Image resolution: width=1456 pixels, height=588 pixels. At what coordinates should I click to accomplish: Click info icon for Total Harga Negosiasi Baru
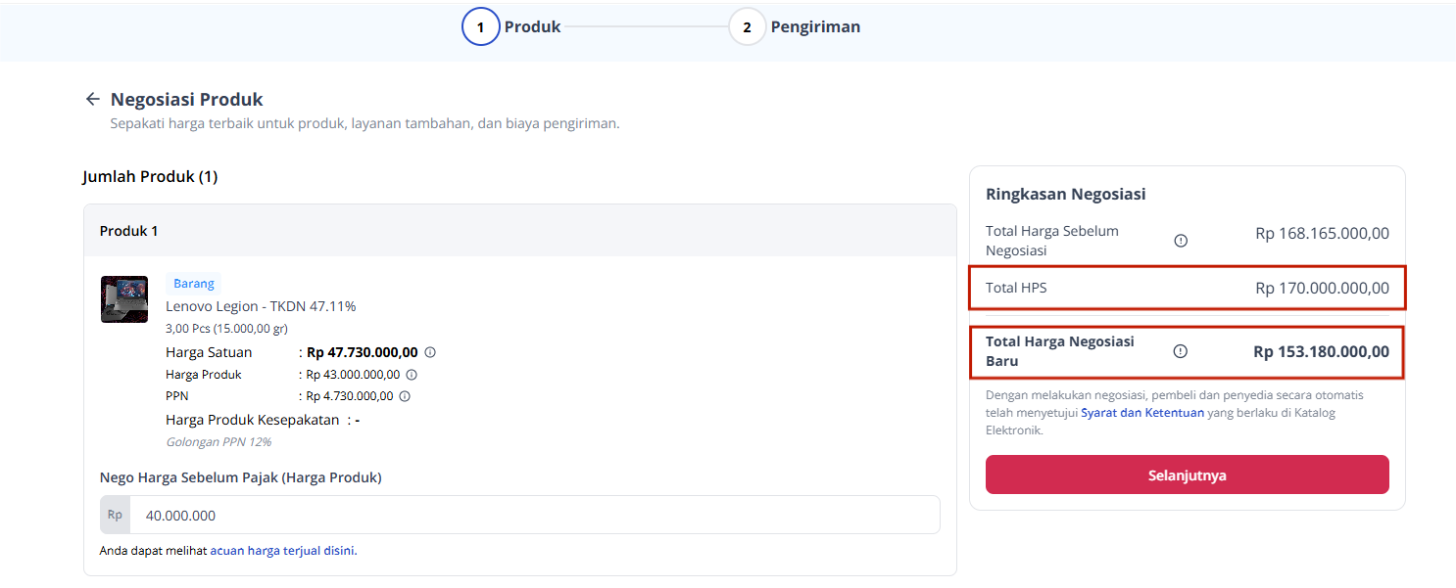(1181, 351)
